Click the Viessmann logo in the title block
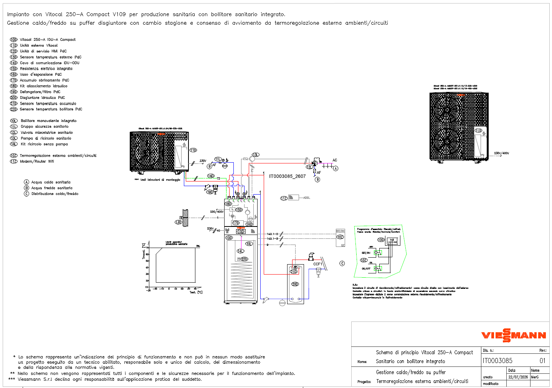552x388 pixels. (x=514, y=335)
